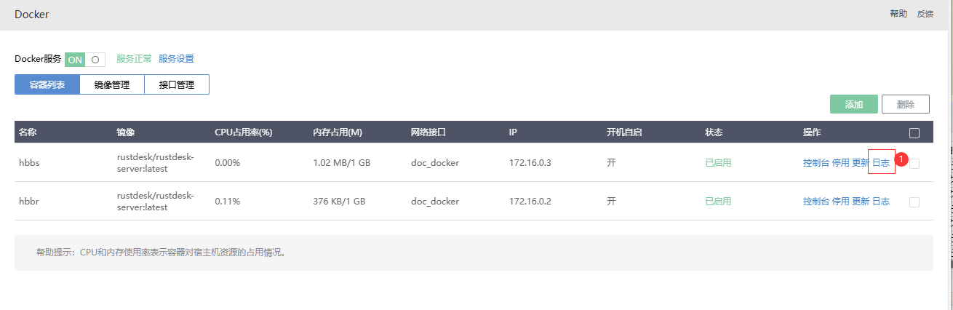Viewport: 953px width, 310px height.
Task: Click the green 添加 button
Action: click(x=854, y=104)
